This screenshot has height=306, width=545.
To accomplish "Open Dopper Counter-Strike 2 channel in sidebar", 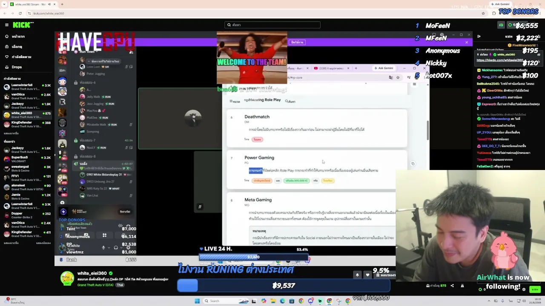I will click(27, 215).
